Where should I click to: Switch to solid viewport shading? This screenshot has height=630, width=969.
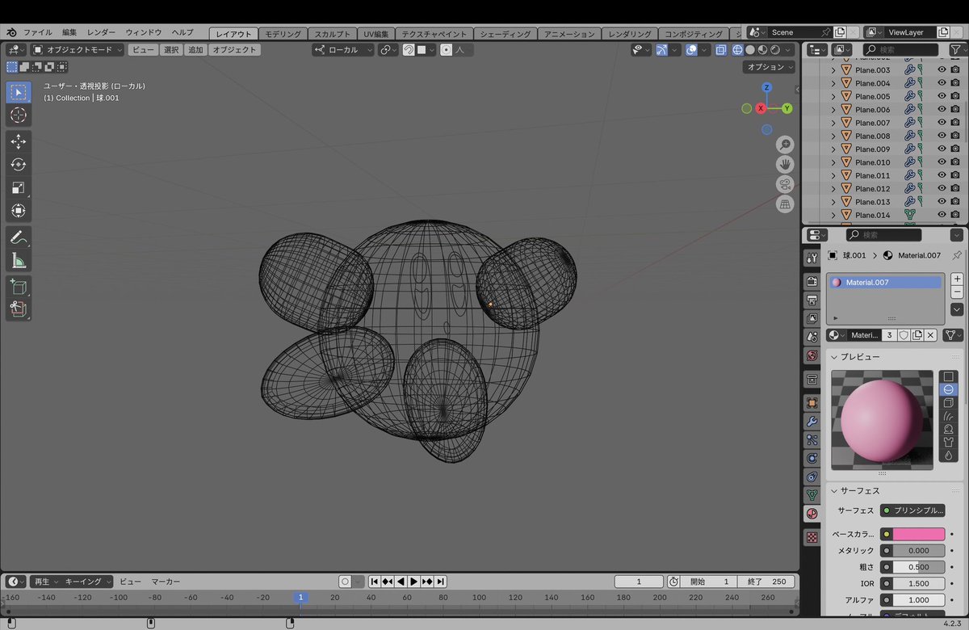[x=750, y=50]
